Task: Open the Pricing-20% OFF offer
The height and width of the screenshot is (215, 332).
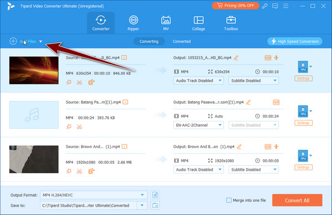Action: pos(236,6)
